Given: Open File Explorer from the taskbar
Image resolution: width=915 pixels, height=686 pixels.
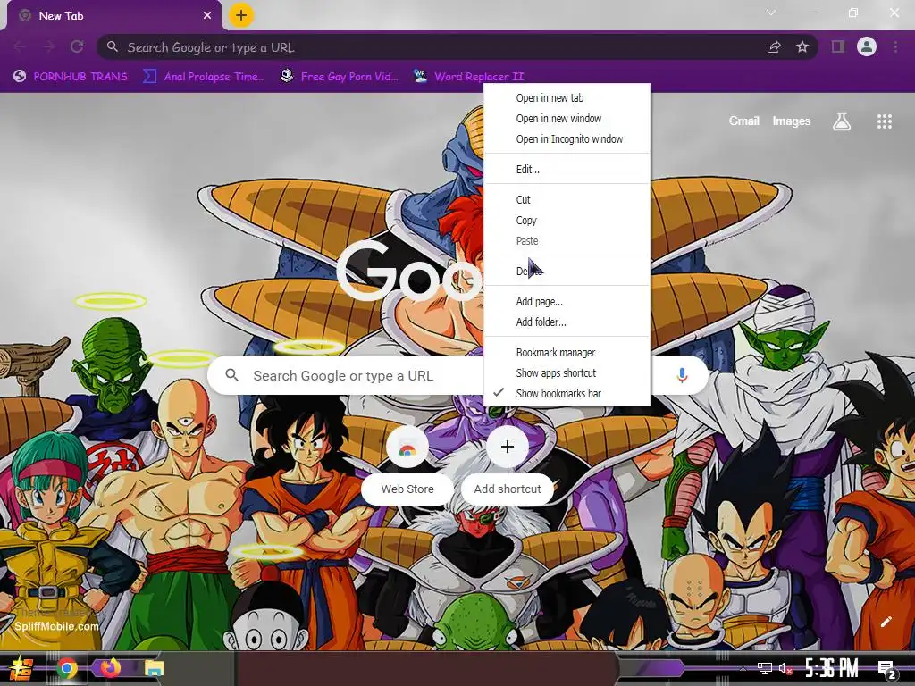Looking at the screenshot, I should tap(154, 668).
